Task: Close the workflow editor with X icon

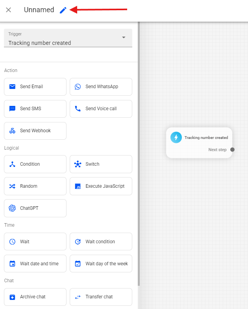Action: (x=9, y=10)
